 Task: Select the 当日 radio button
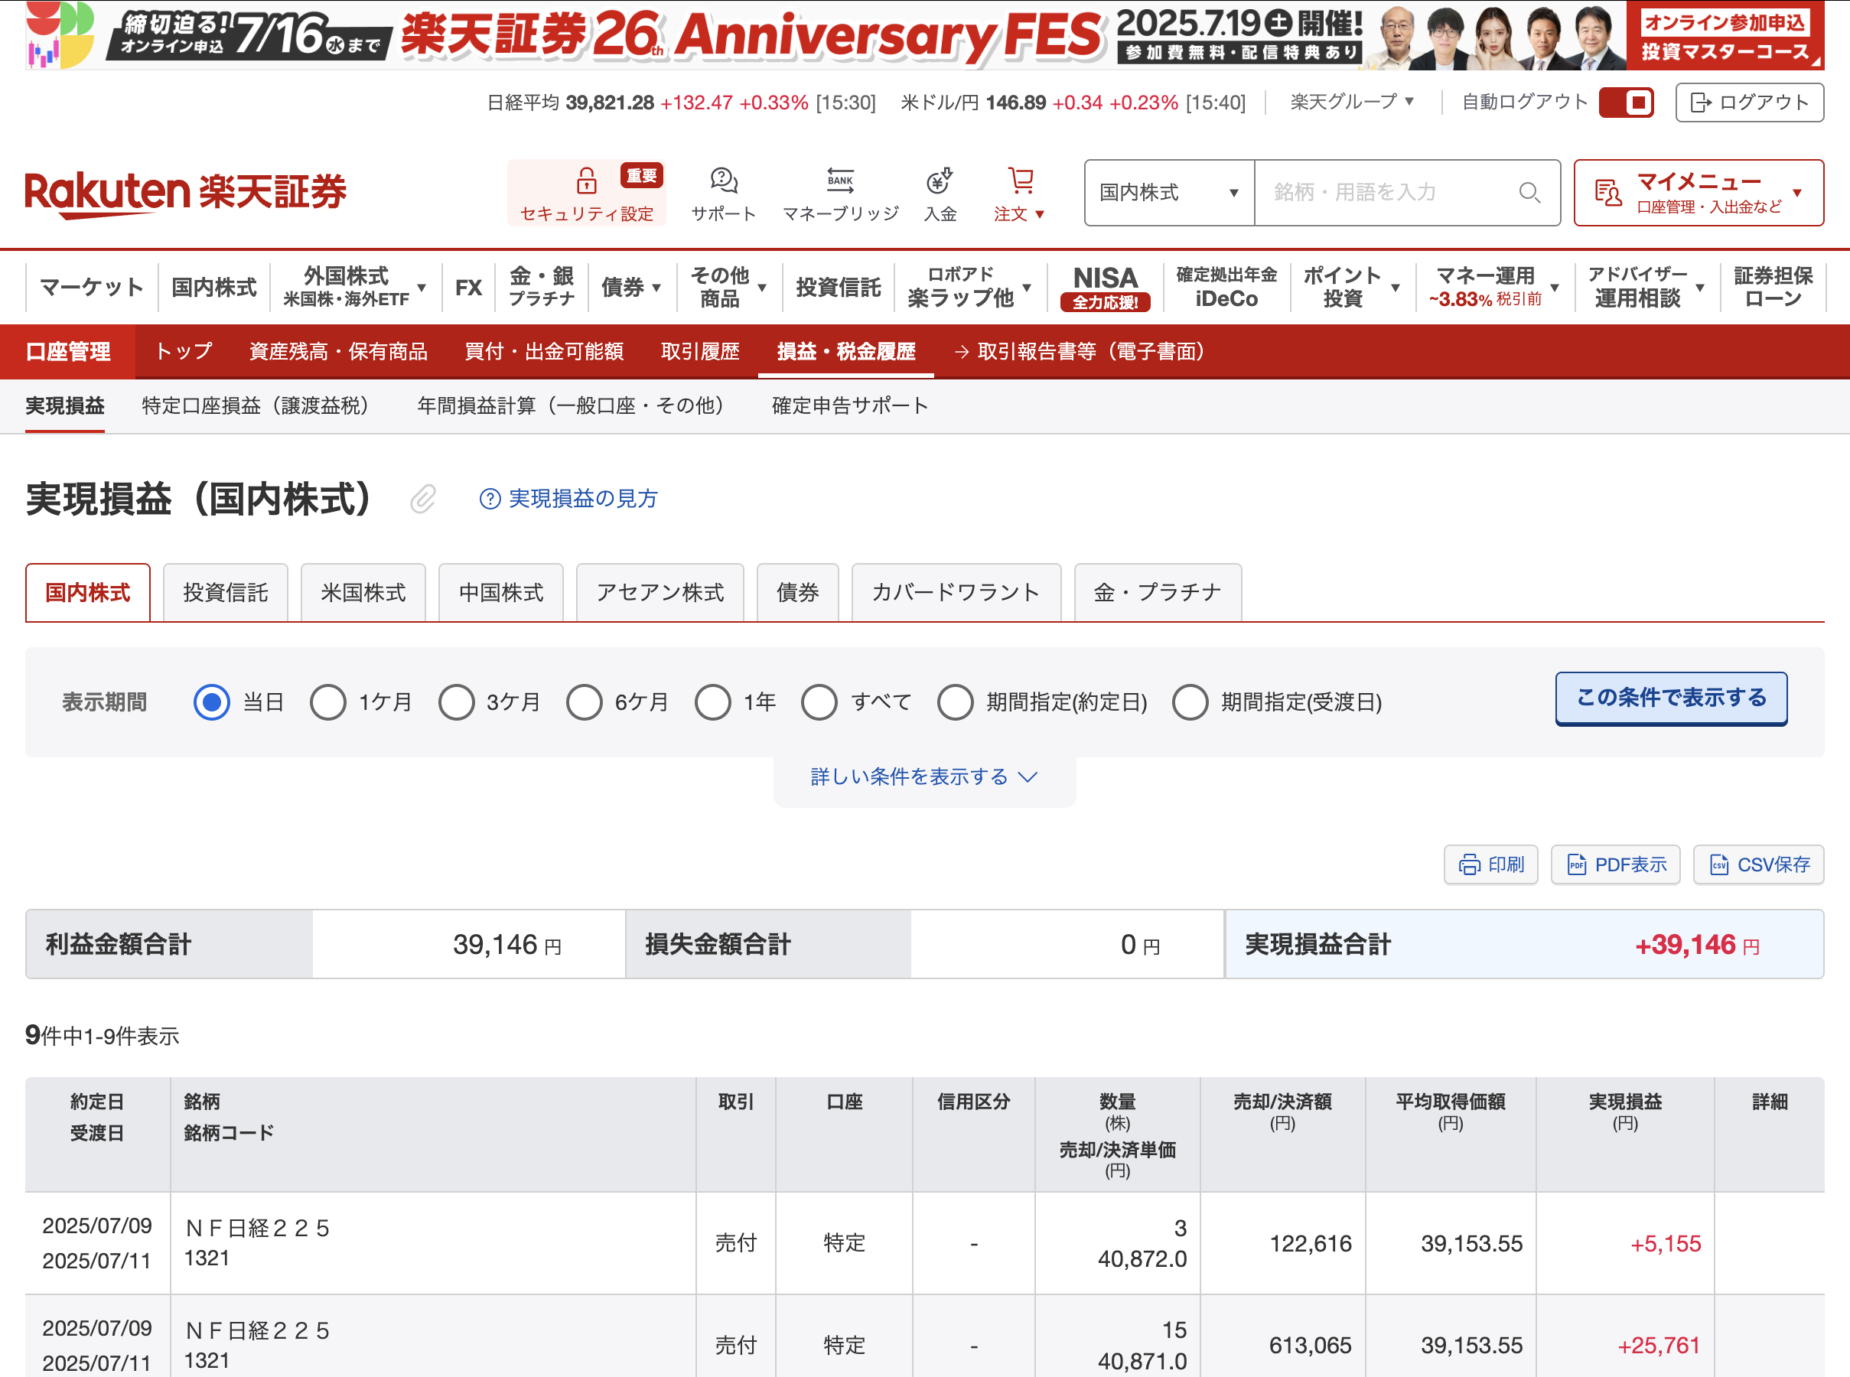click(x=212, y=702)
